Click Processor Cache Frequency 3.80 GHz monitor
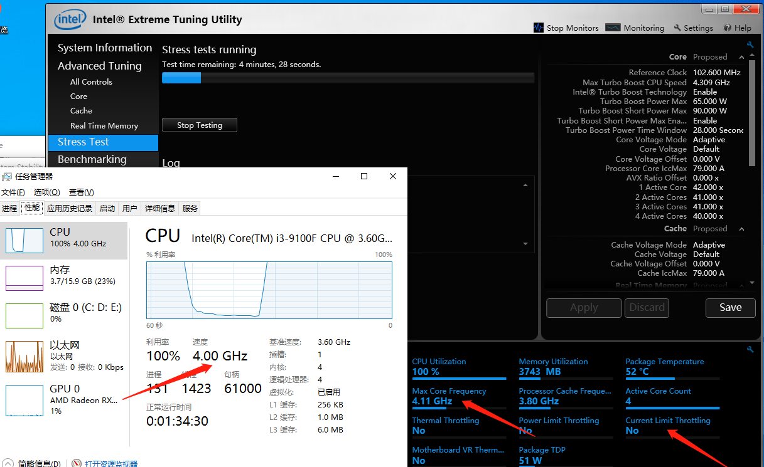The width and height of the screenshot is (764, 467). (566, 397)
